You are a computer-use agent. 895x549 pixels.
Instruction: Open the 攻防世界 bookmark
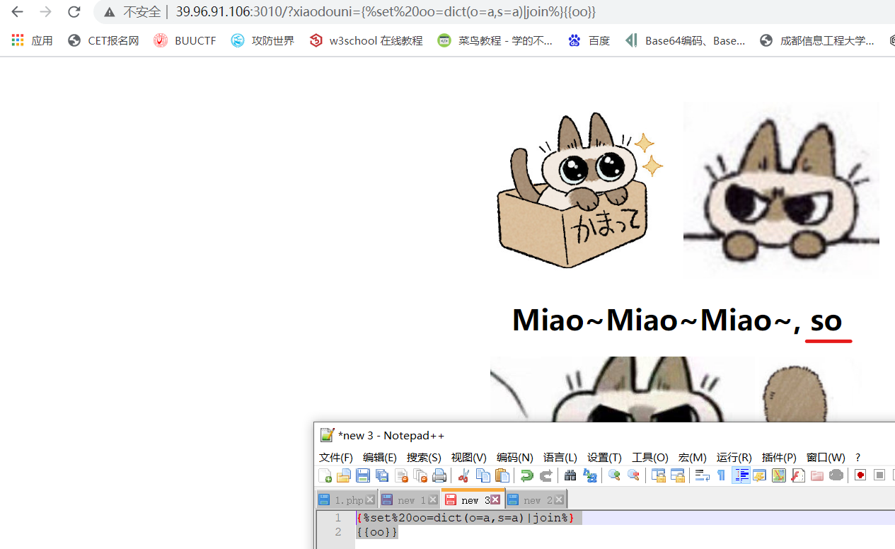263,40
